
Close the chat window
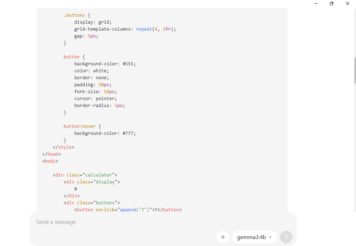coord(348,3)
